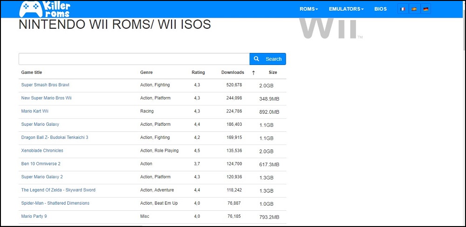Screen dimensions: 466x227
Task: Open Ben 10 Omniverse 2 link
Action: tap(41, 163)
